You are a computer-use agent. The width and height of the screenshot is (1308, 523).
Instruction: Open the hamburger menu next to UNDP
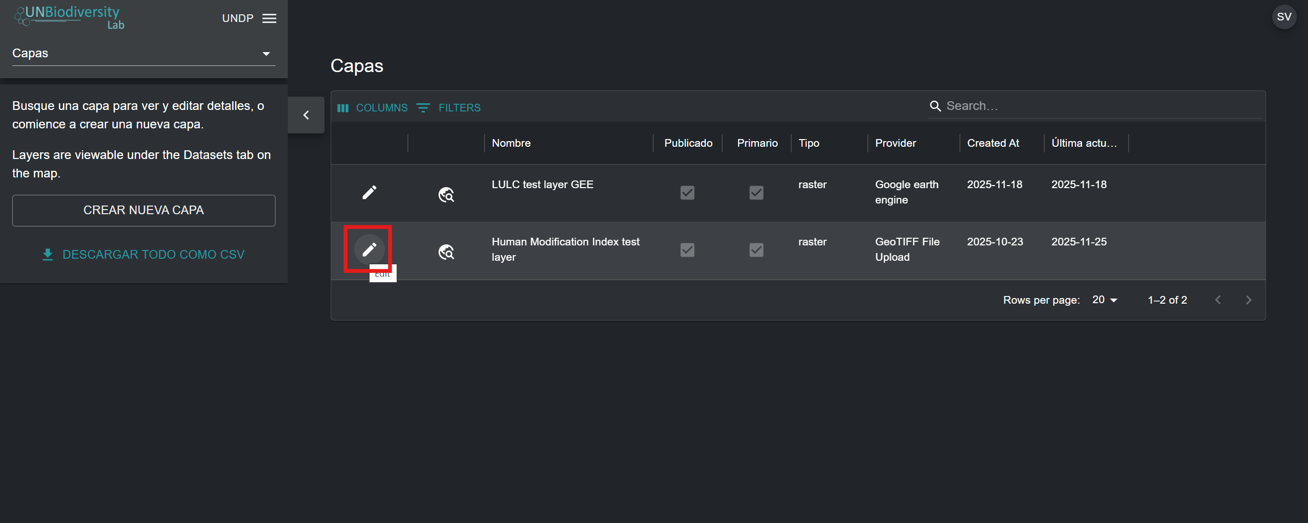click(x=269, y=18)
